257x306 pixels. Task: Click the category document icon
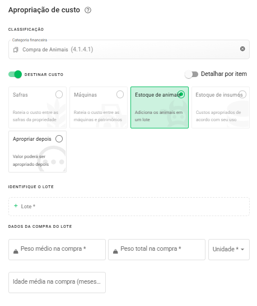16,50
